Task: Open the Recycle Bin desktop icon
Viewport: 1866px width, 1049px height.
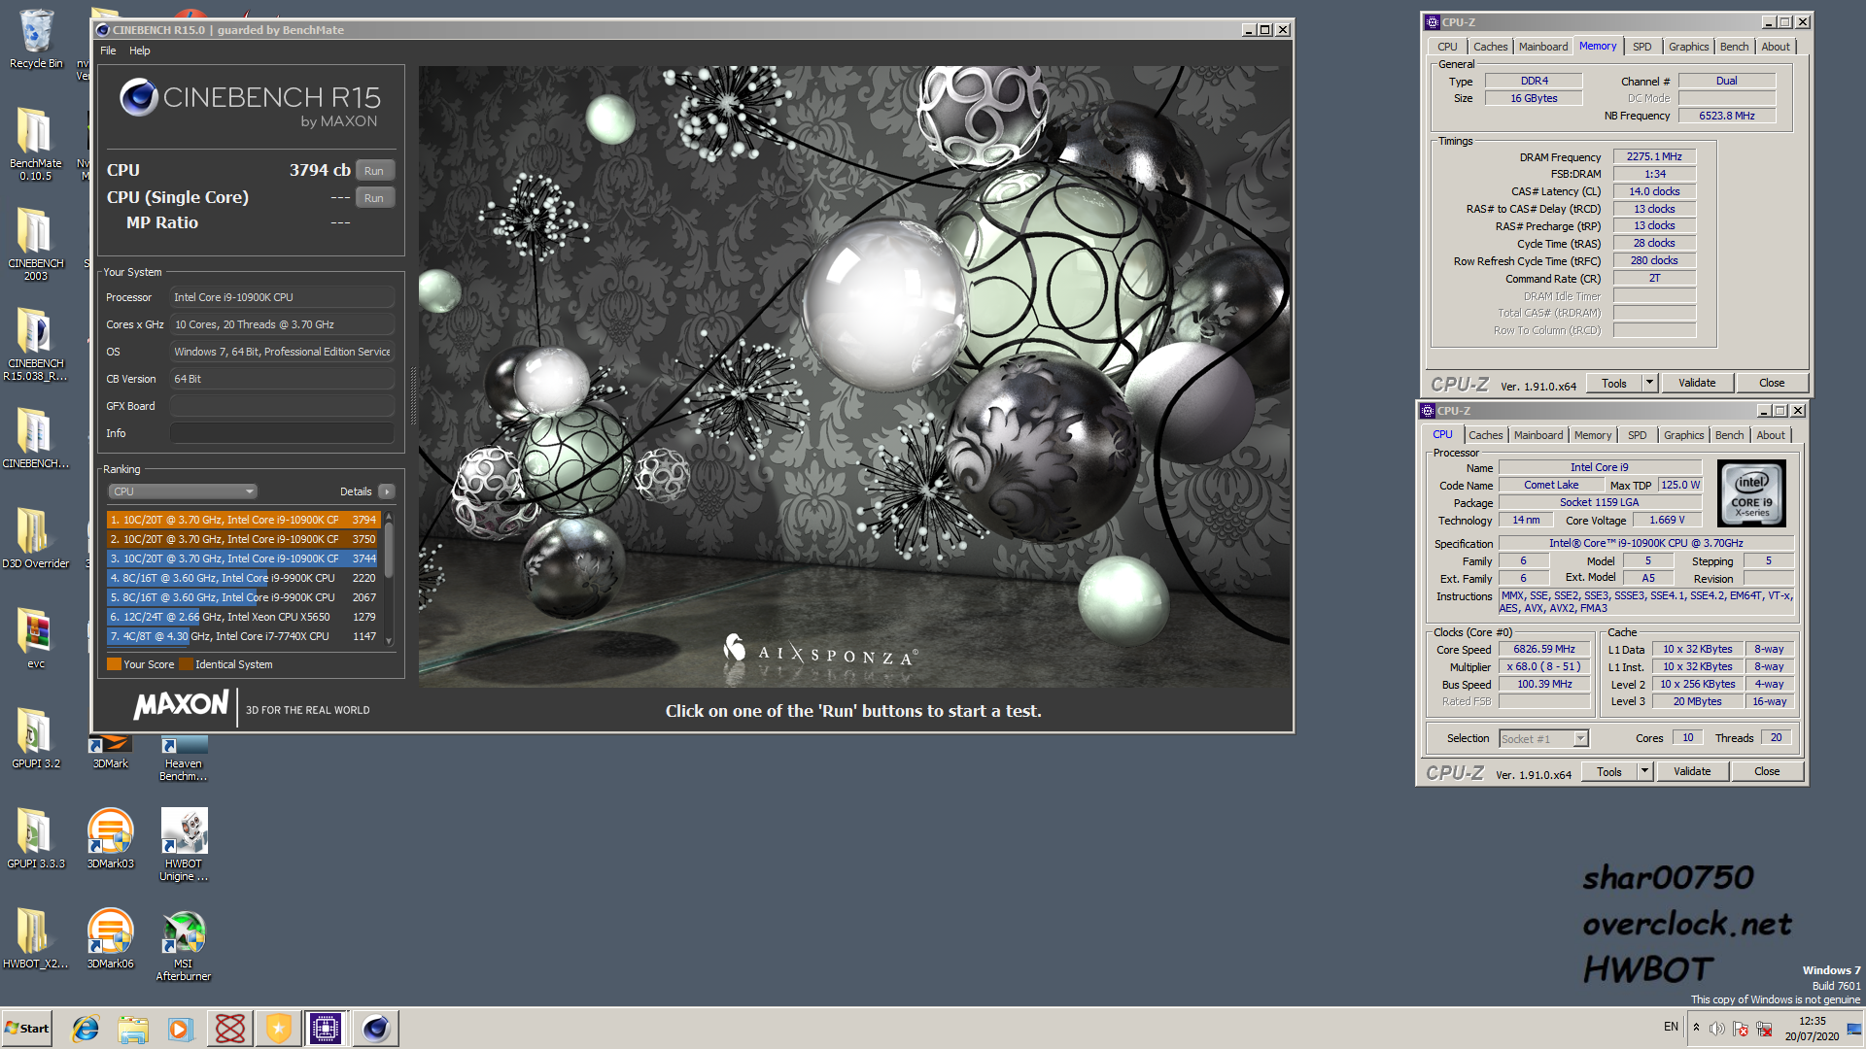Action: pyautogui.click(x=36, y=39)
